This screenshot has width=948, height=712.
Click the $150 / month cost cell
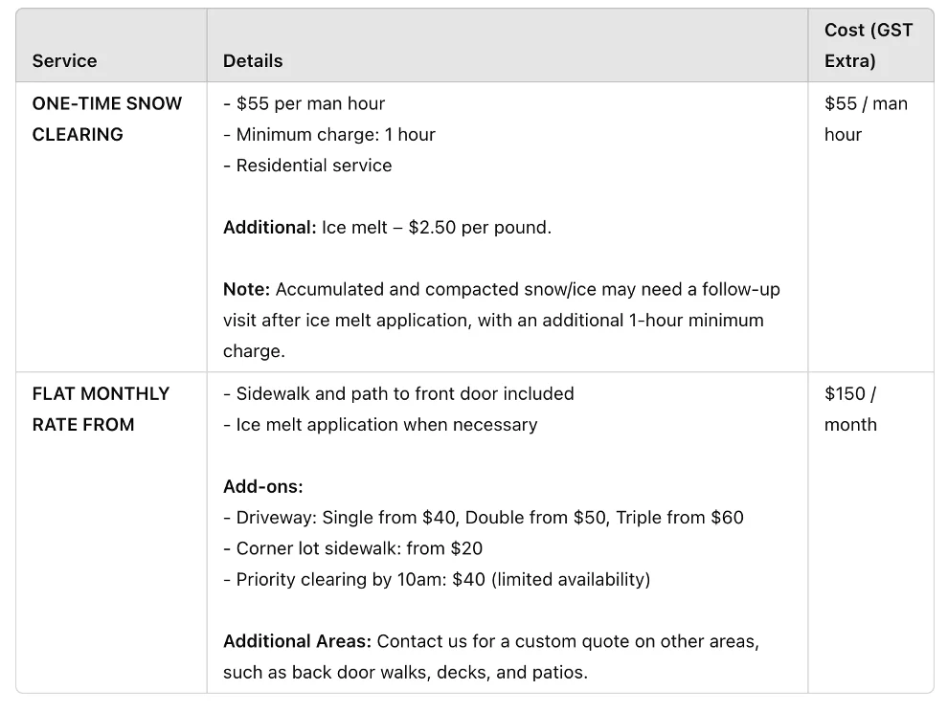click(x=850, y=409)
